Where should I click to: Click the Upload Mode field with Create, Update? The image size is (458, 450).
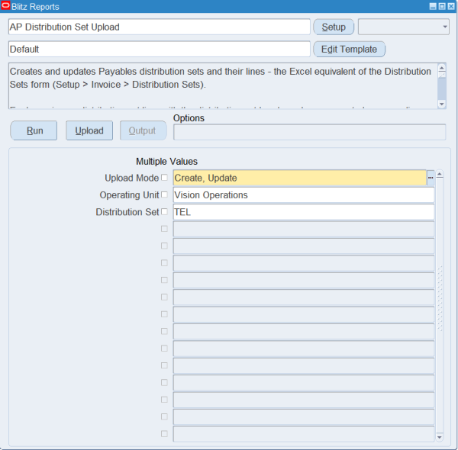(300, 178)
